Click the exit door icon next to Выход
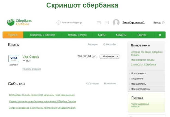The height and width of the screenshot is (117, 170). (163, 23)
